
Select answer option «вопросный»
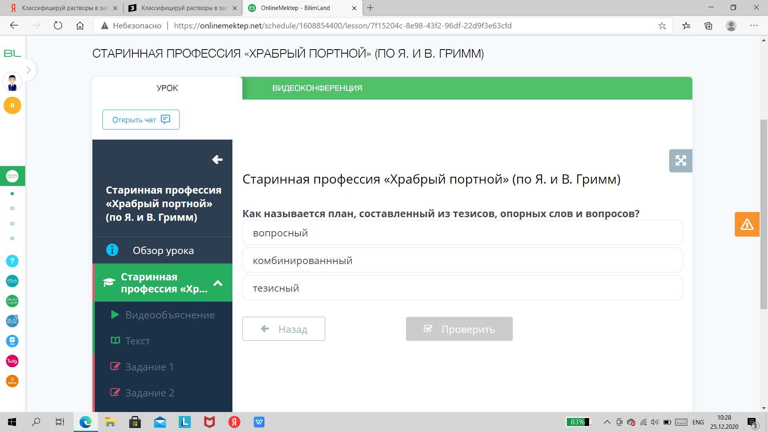(x=462, y=233)
